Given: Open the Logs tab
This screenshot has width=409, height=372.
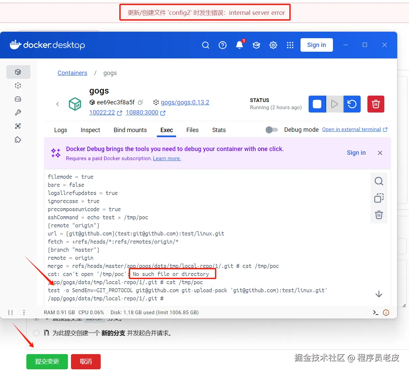Looking at the screenshot, I should [x=61, y=130].
